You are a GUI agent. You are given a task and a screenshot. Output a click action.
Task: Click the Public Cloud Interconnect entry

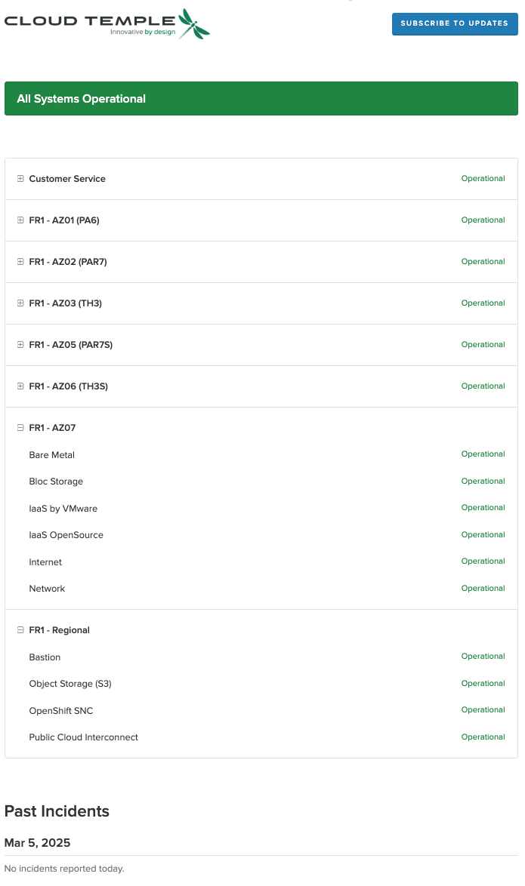click(x=84, y=737)
